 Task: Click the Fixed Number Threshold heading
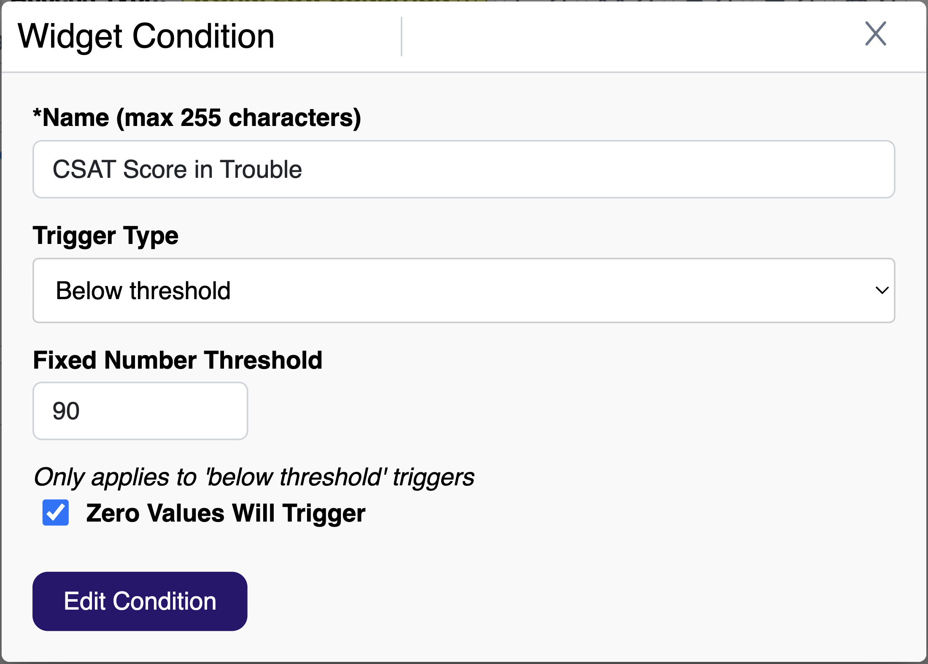[178, 360]
